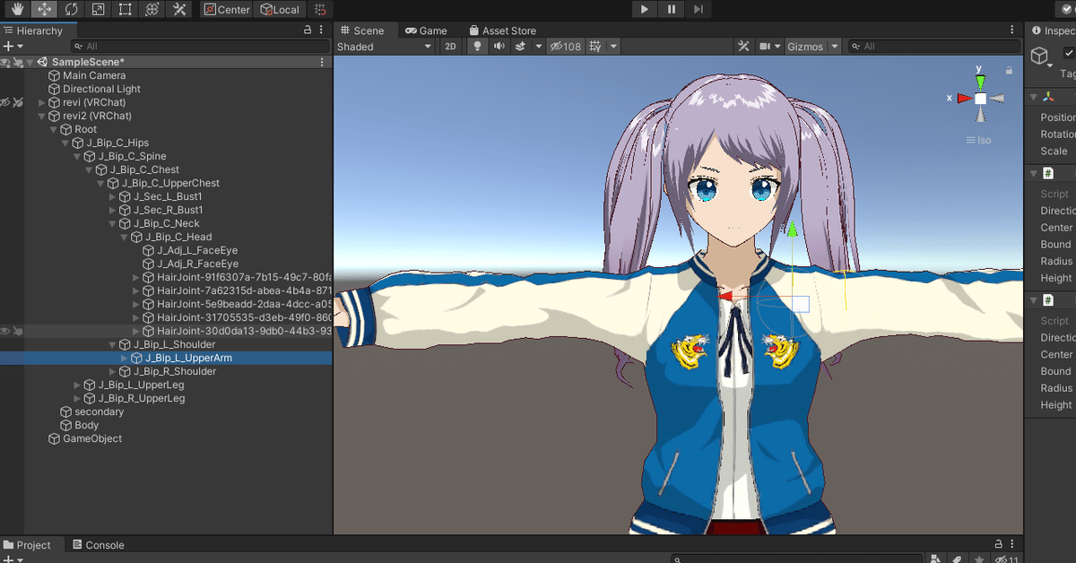1076x563 pixels.
Task: Collapse the SampleScene tree
Action: point(30,62)
